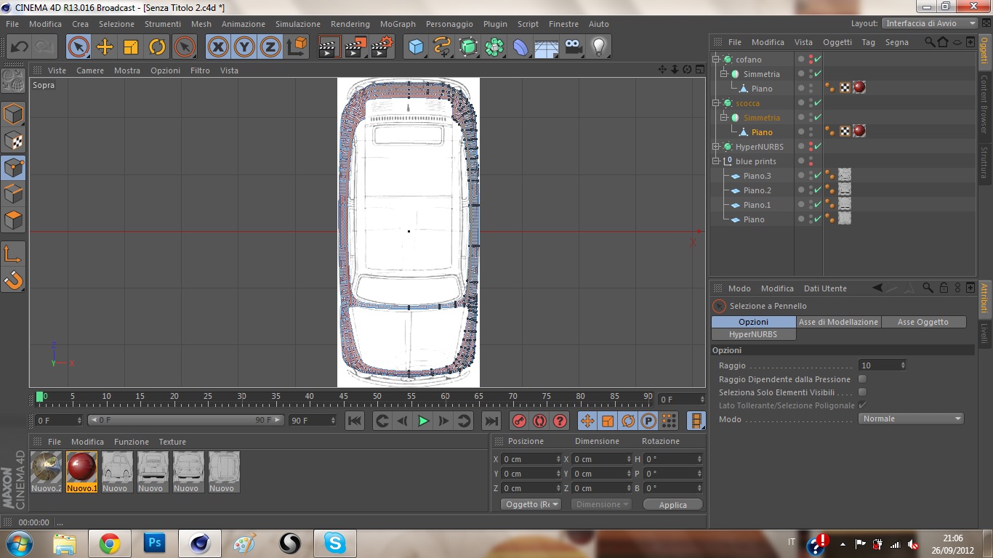Open the Layout dropdown Interfaccia di Avvio

pyautogui.click(x=930, y=23)
